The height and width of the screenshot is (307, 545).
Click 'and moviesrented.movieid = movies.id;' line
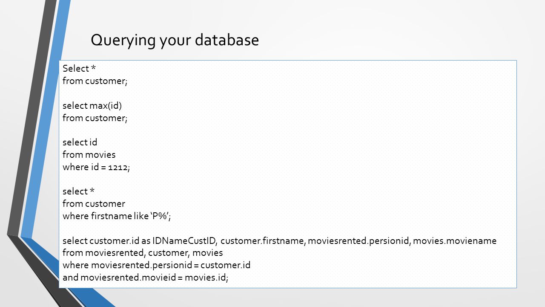click(x=146, y=278)
